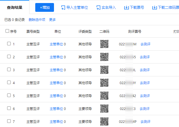The image size is (179, 127).
Task: Open QR code thumbnail in row 5
Action: pyautogui.click(x=104, y=96)
